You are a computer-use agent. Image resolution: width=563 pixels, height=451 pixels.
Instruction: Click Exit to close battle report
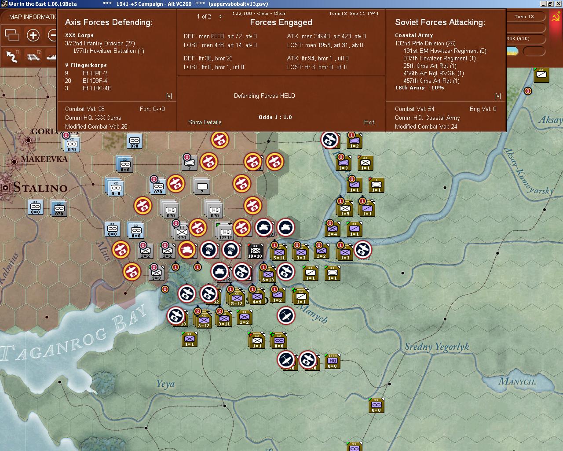[369, 122]
